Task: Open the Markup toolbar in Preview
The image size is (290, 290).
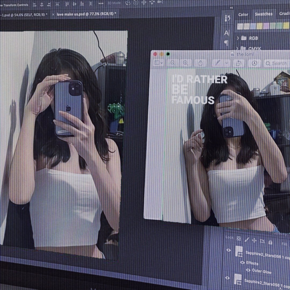Action: [x=254, y=63]
